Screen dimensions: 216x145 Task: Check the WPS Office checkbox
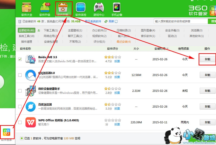coord(20,122)
